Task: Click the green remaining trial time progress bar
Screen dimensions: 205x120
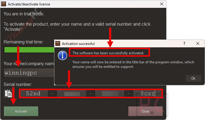Action: pos(29,50)
